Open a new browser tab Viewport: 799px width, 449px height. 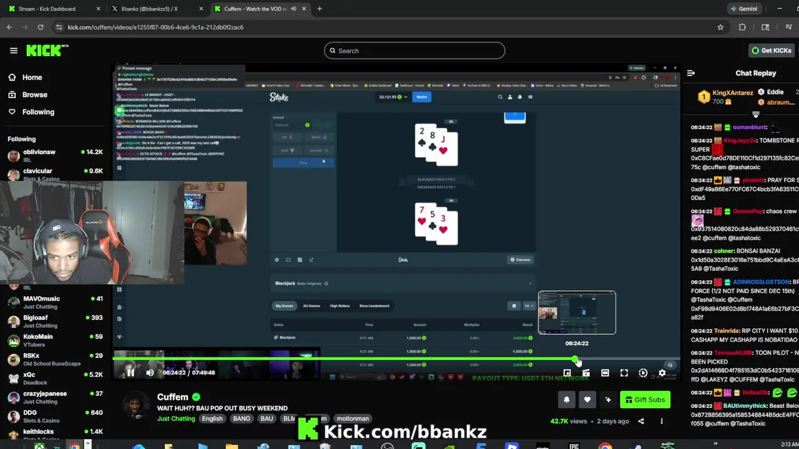(x=320, y=9)
